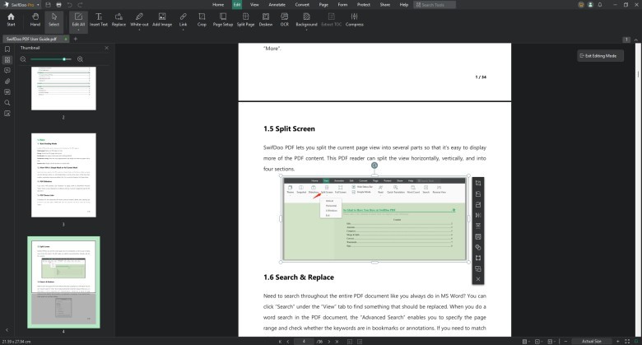Zoom in thumbnails with plus magnifier

(x=81, y=59)
